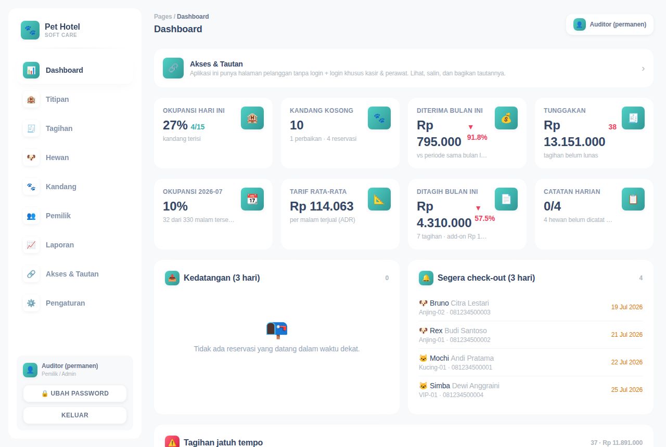
Task: Click the 10% Okupansi 2026-07 value
Action: [175, 206]
